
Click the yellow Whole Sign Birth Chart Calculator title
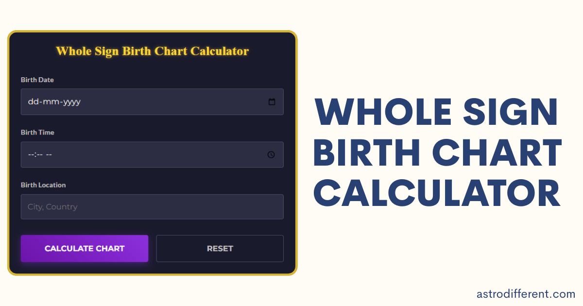(x=152, y=51)
